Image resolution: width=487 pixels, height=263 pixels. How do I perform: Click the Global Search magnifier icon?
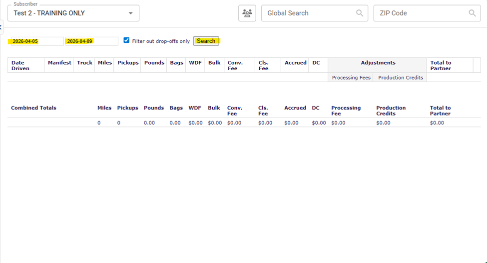click(359, 13)
